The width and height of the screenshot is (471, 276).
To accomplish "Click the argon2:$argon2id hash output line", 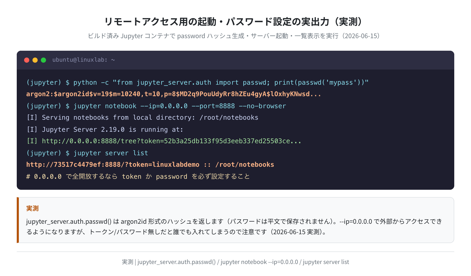I will 173,94.
